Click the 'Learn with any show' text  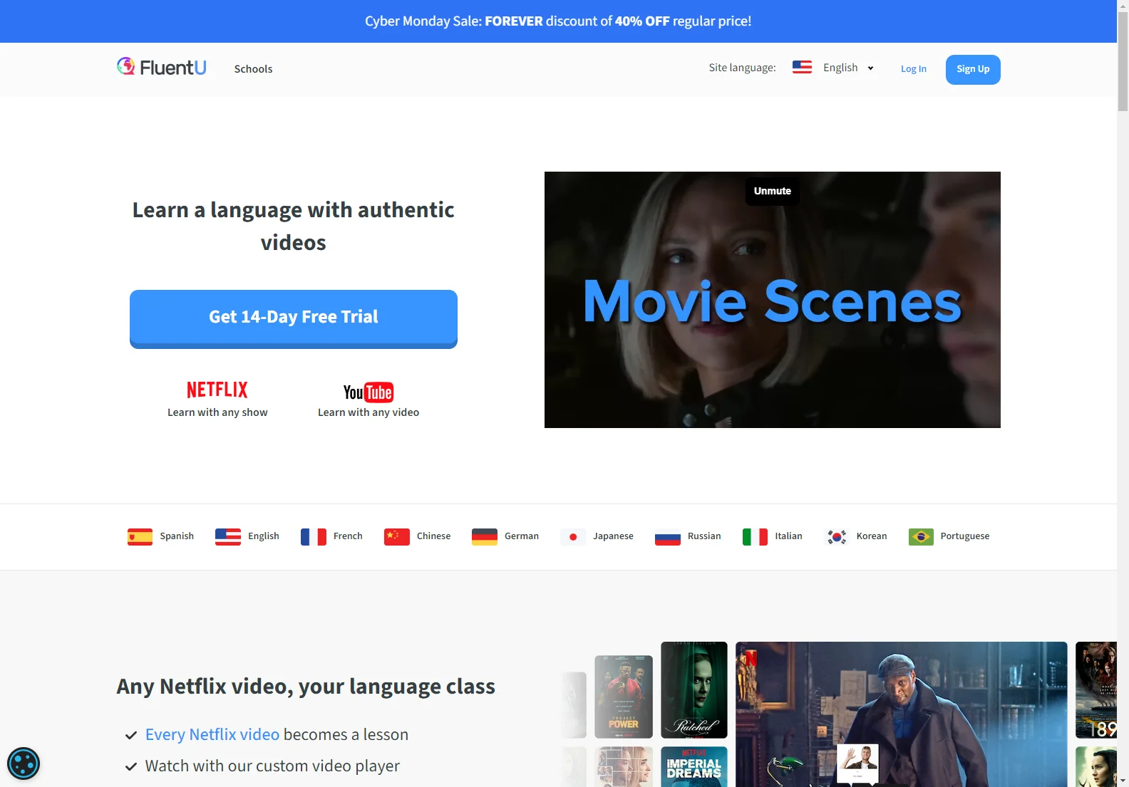217,412
